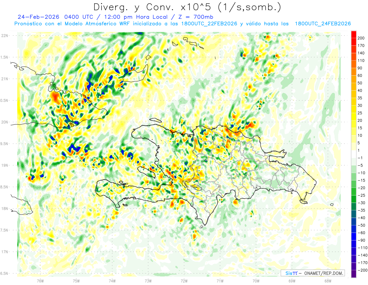
Task: Click the bottom purple colorbar segment below -200
Action: [x=354, y=274]
